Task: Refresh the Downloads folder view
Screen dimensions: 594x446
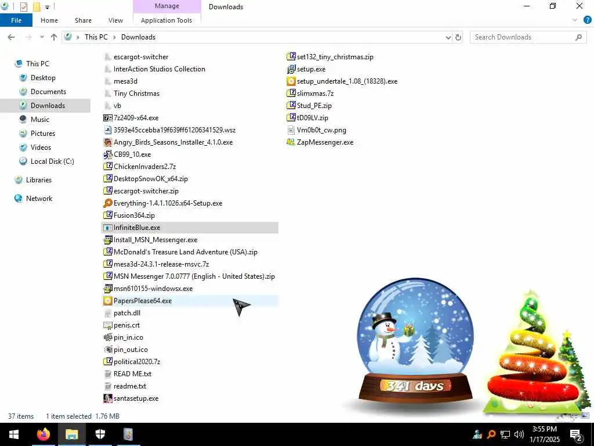Action: tap(458, 37)
